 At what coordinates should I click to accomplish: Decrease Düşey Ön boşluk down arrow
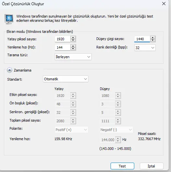pos(118,105)
